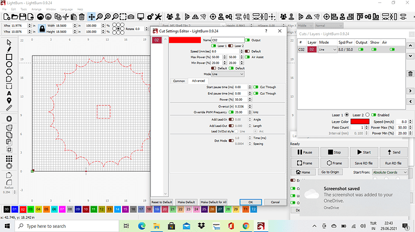Pick the red Layer Color swatch
The height and width of the screenshot is (232, 415).
point(360,122)
